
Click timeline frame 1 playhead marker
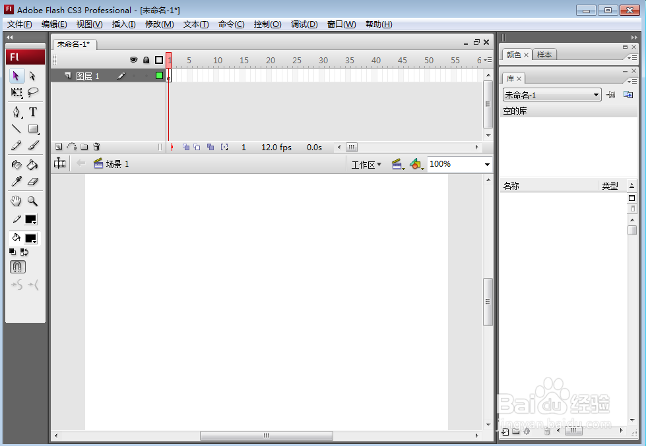[169, 60]
